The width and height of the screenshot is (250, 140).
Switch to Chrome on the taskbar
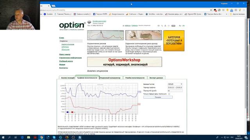(41, 137)
